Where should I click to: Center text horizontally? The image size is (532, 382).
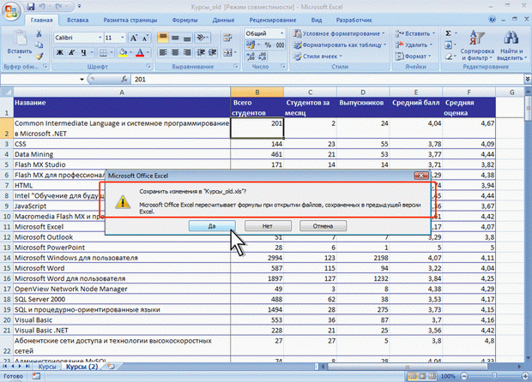point(175,52)
